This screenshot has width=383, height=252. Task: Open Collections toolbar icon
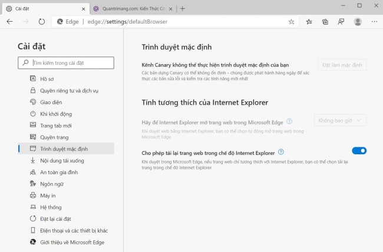click(x=325, y=22)
